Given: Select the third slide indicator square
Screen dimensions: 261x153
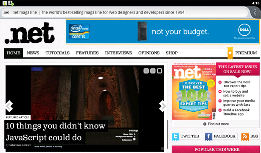Looking at the screenshot, I should click(160, 71).
